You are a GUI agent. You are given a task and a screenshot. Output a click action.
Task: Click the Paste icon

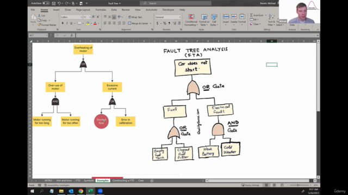33,17
